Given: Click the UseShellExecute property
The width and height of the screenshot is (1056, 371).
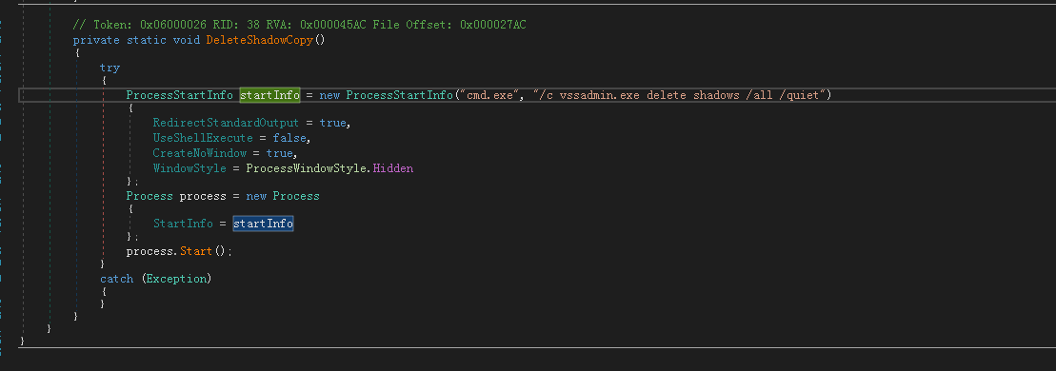Looking at the screenshot, I should click(203, 138).
